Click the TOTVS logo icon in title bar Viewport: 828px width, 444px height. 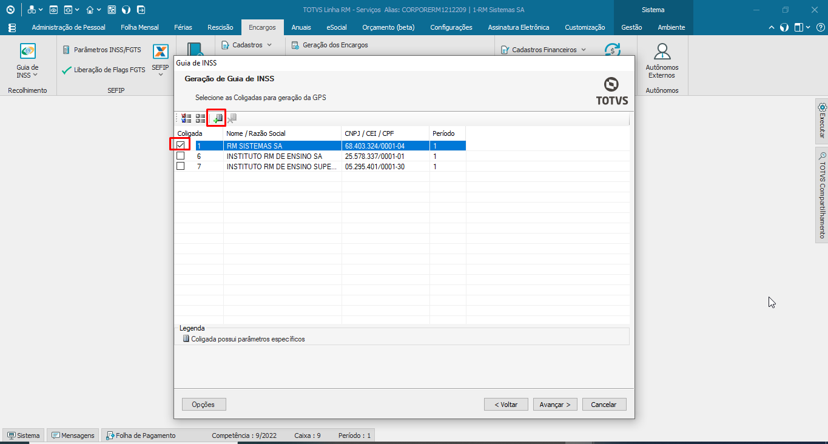pyautogui.click(x=10, y=10)
